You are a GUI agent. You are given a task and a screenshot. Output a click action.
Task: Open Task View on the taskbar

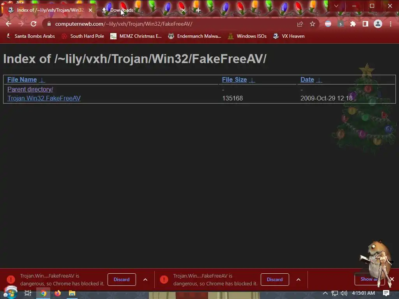[28, 293]
